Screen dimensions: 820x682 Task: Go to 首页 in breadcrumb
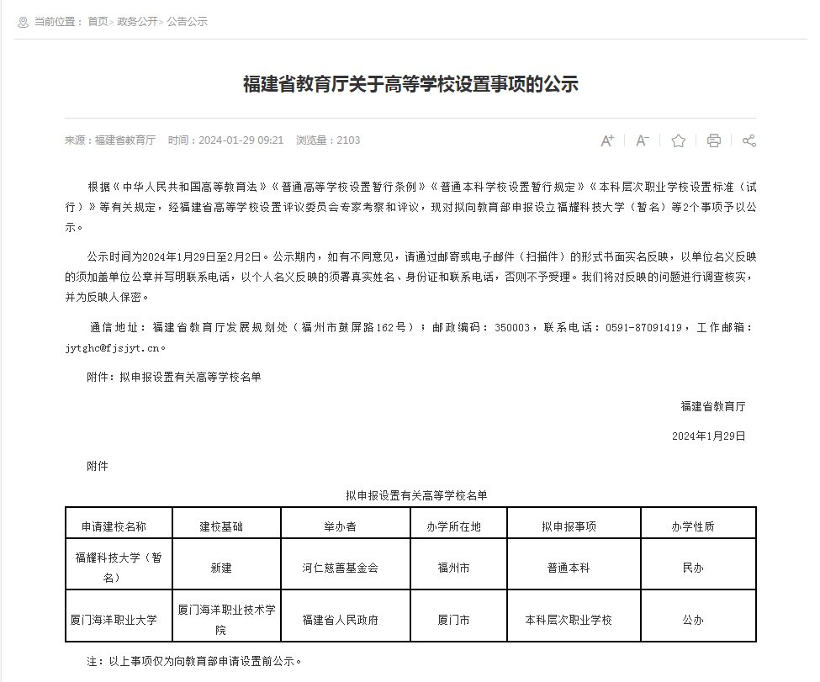[98, 22]
